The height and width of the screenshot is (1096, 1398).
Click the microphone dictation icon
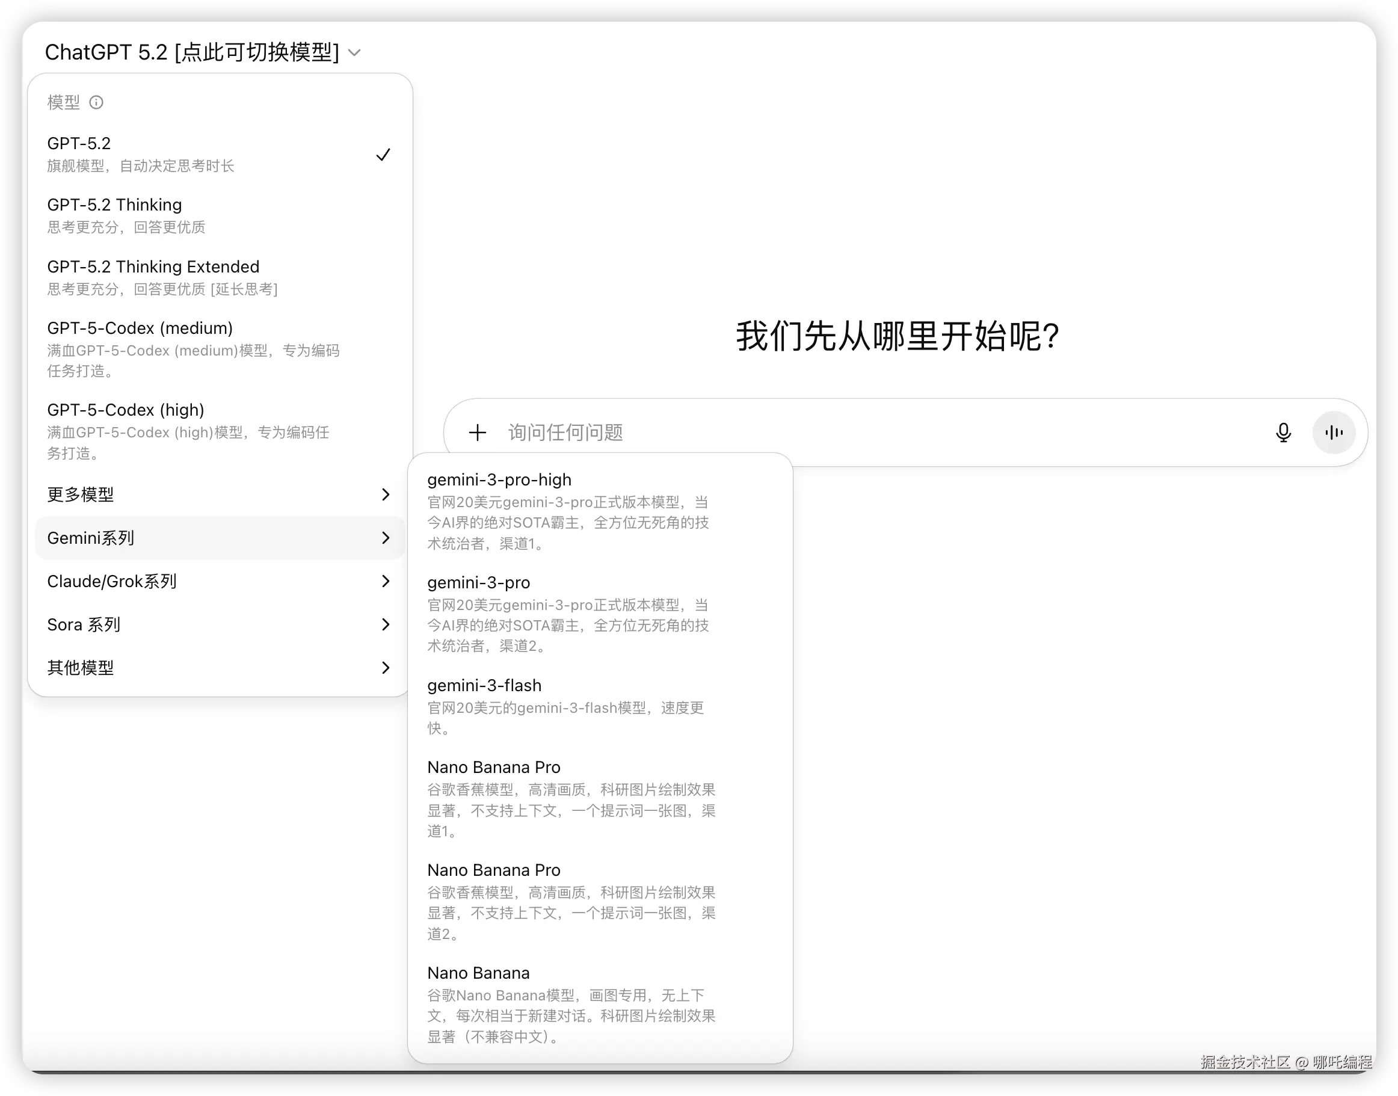pos(1283,433)
